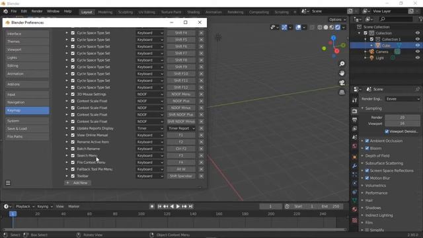Screen dimensions: 423x238
Task: Uncheck the Search Menu keymap checkbox
Action: [x=73, y=156]
